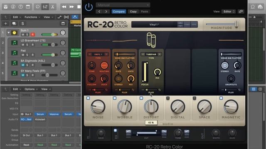Toggle the EQ section checkbox
Image resolution: width=266 pixels, height=149 pixels.
click(x=116, y=130)
